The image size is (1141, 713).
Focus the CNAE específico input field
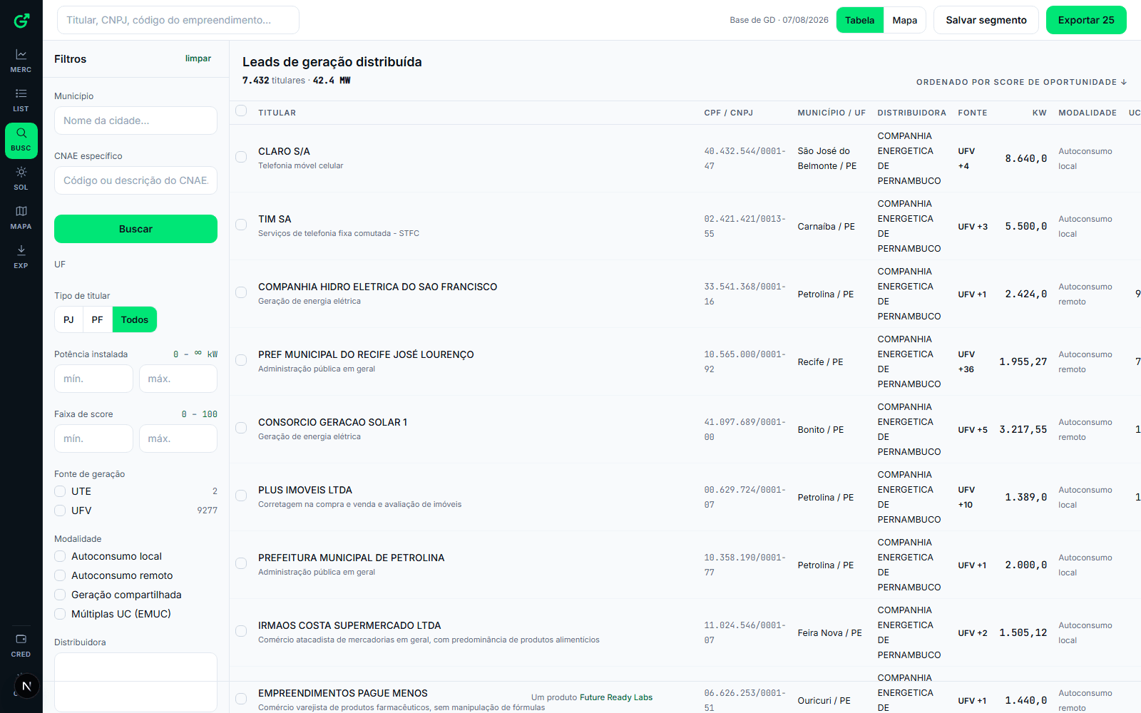click(x=135, y=180)
